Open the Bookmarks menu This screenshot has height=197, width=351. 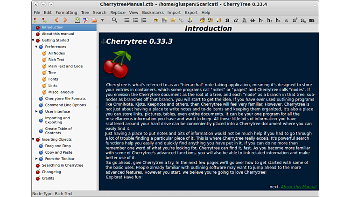click(153, 13)
